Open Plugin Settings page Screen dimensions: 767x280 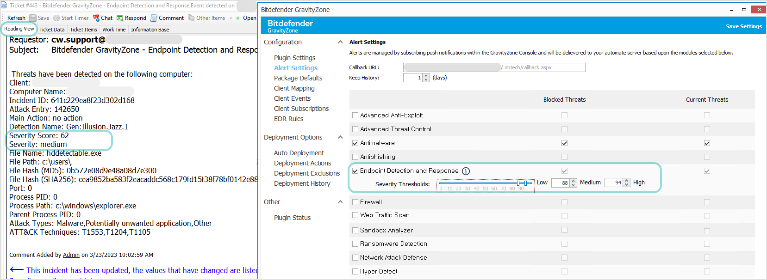click(x=294, y=58)
